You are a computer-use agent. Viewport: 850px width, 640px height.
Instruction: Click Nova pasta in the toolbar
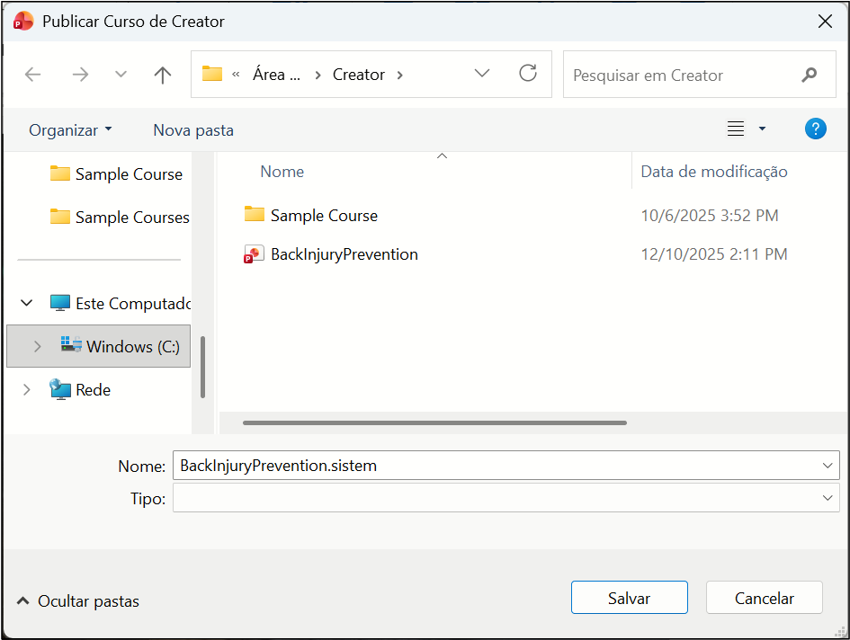click(193, 130)
